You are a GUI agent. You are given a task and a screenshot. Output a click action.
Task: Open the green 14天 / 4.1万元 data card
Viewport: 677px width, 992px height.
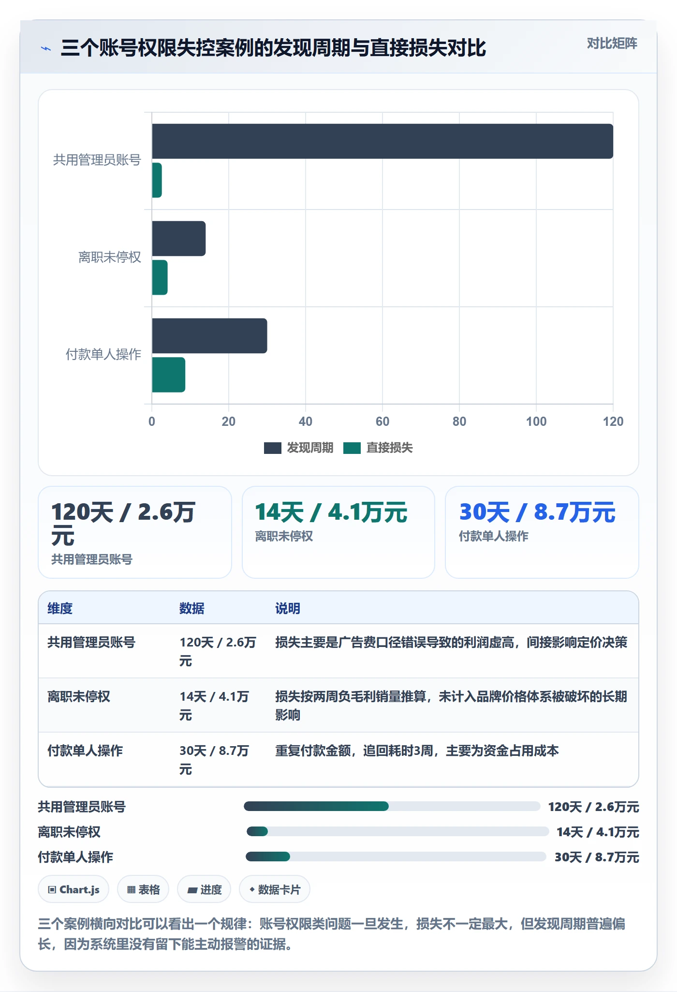pyautogui.click(x=338, y=532)
